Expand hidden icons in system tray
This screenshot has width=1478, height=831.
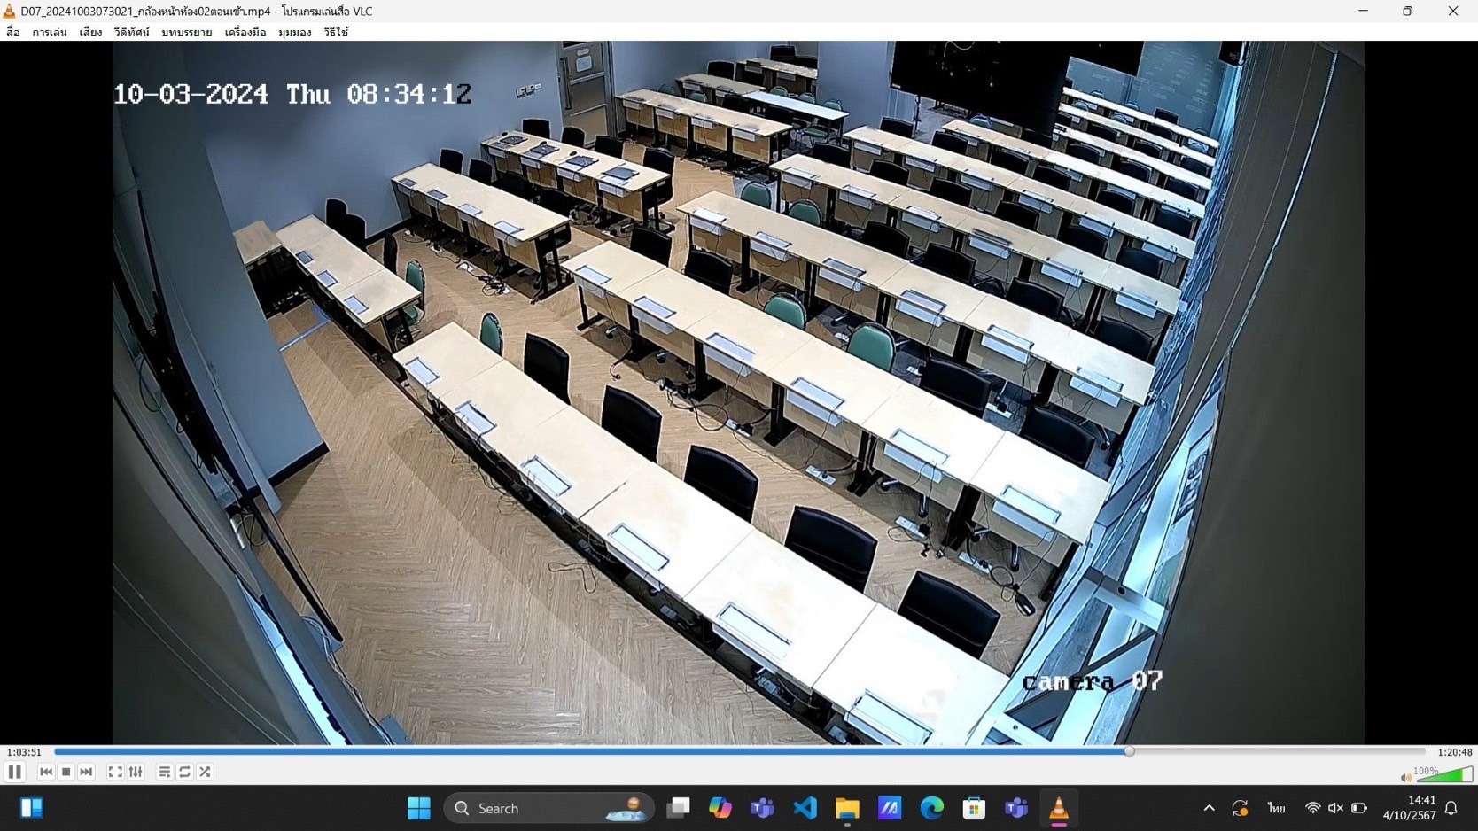pos(1208,808)
